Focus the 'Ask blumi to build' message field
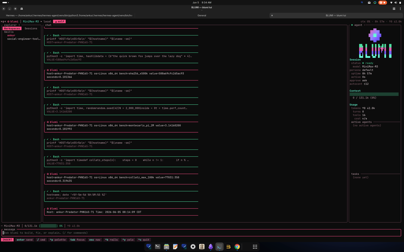Image resolution: width=404 pixels, height=252 pixels. pos(201,233)
